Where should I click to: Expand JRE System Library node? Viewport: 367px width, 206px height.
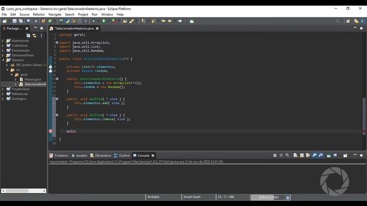(7, 65)
